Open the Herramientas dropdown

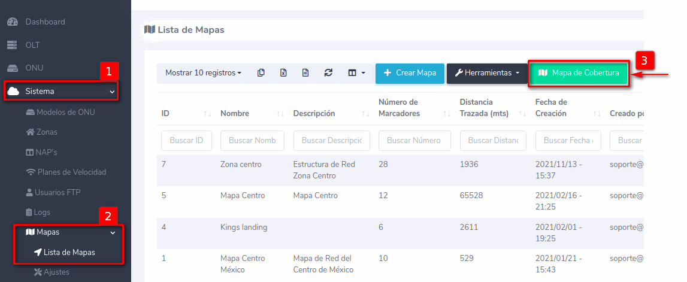click(487, 73)
